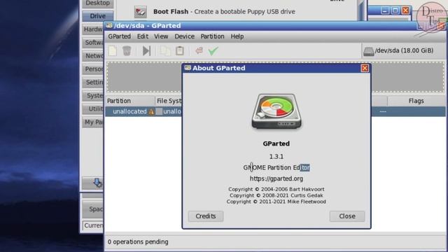Open the Device menu

pos(185,36)
